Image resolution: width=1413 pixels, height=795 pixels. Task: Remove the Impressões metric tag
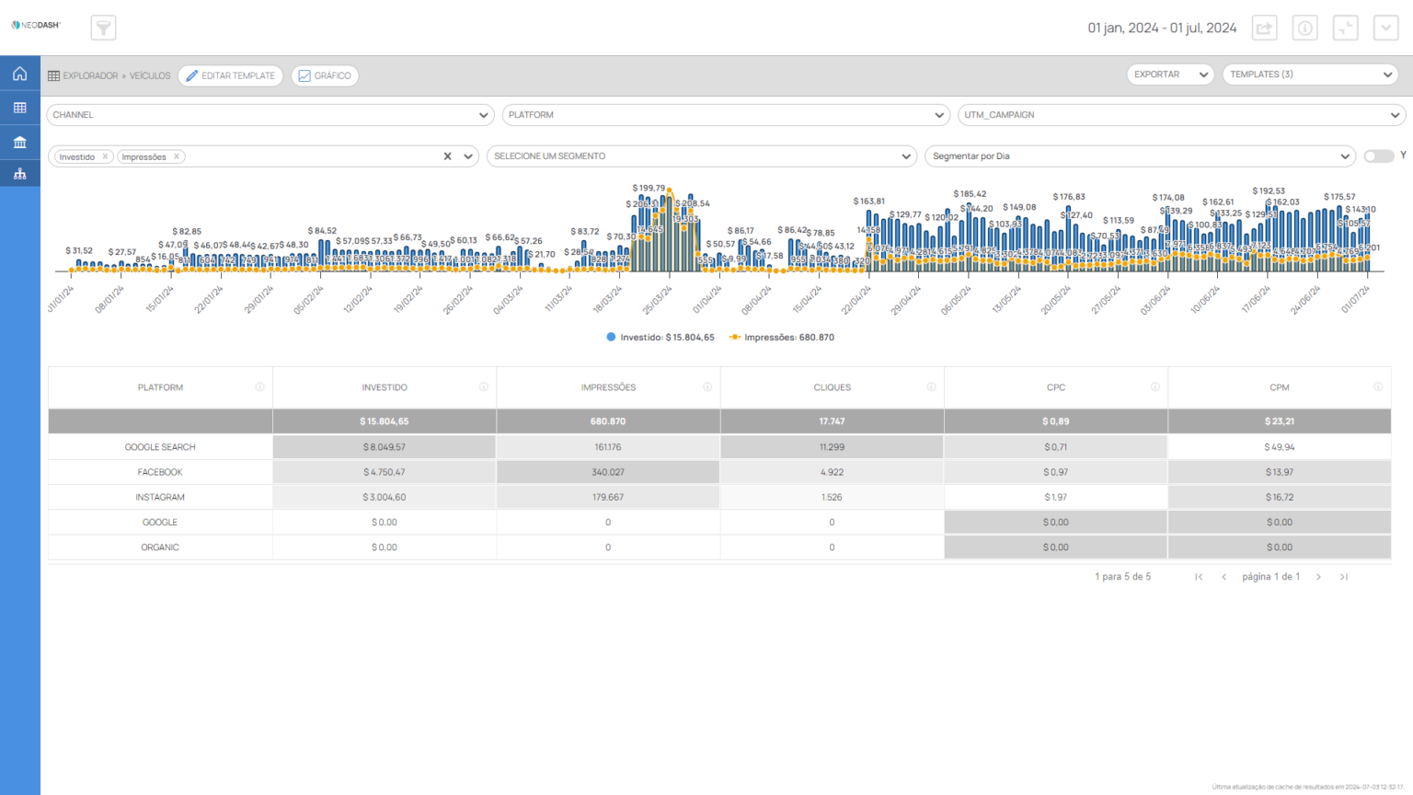point(177,156)
